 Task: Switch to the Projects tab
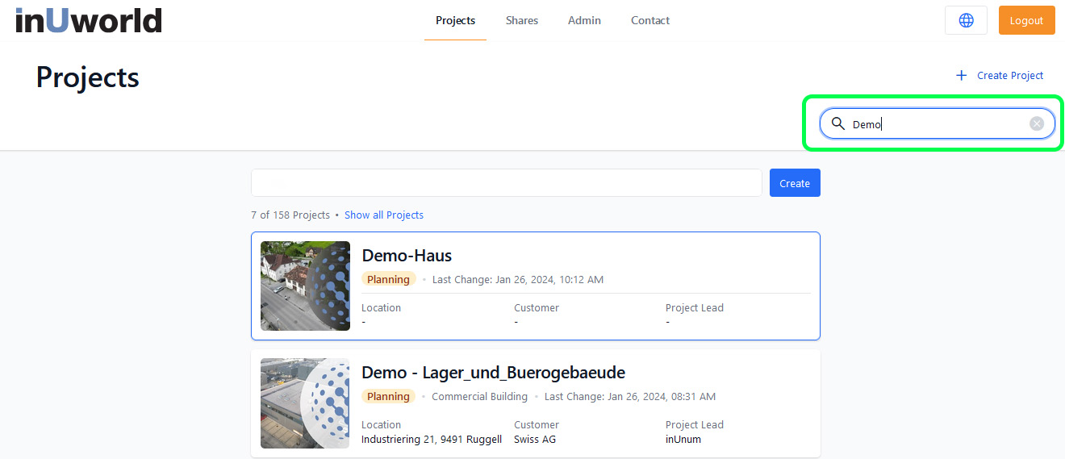(x=455, y=20)
